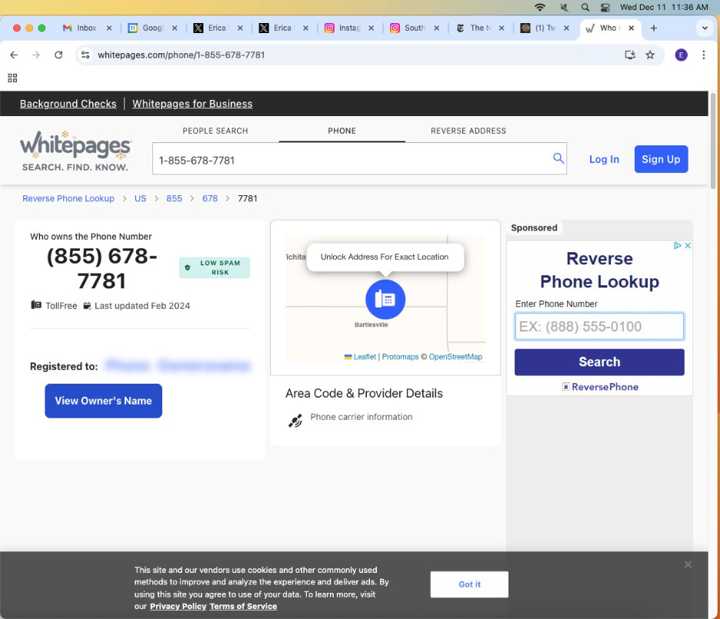720x619 pixels.
Task: Open the Chrome three-dot menu
Action: pyautogui.click(x=704, y=55)
